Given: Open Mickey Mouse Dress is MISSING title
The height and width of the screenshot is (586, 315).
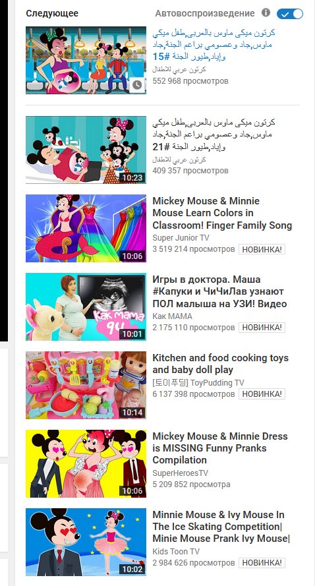Looking at the screenshot, I should point(220,448).
